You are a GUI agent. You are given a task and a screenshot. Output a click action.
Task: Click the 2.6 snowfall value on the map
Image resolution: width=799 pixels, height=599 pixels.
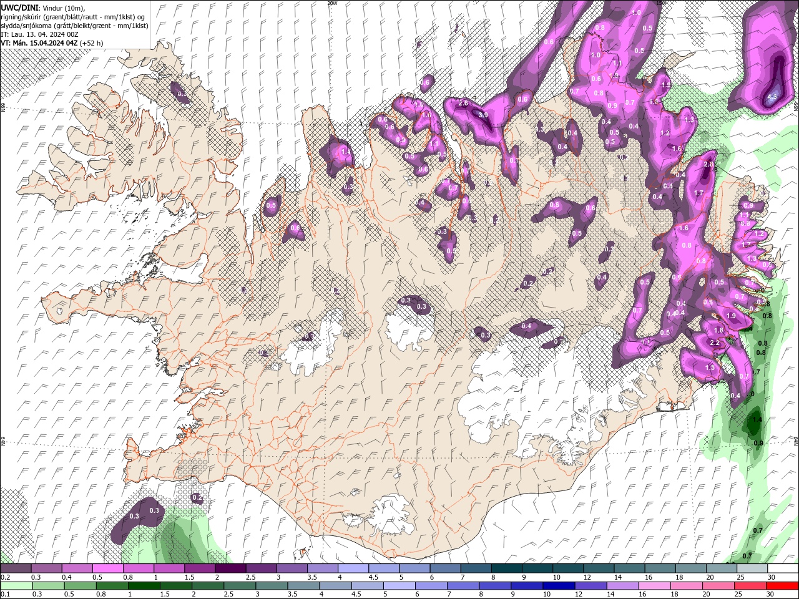pyautogui.click(x=463, y=103)
